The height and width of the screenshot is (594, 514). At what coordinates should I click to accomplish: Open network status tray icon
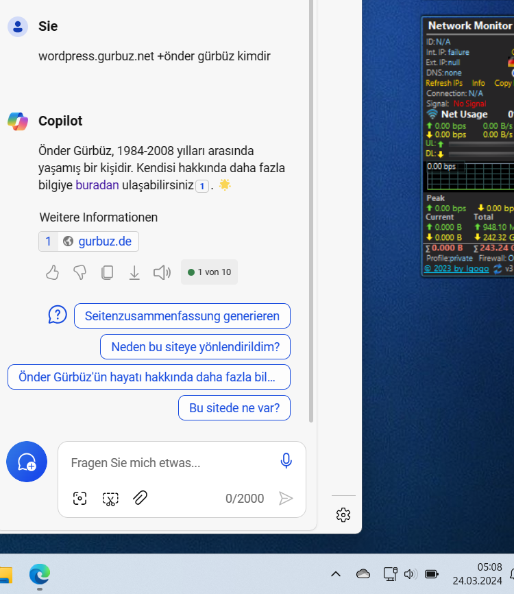click(x=390, y=574)
